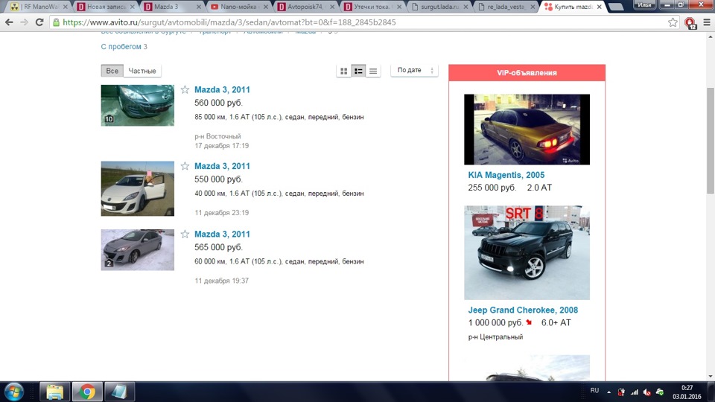The image size is (715, 402).
Task: Open the Mazda 3, 2011 listing priced 560 000 руб.
Action: click(222, 90)
